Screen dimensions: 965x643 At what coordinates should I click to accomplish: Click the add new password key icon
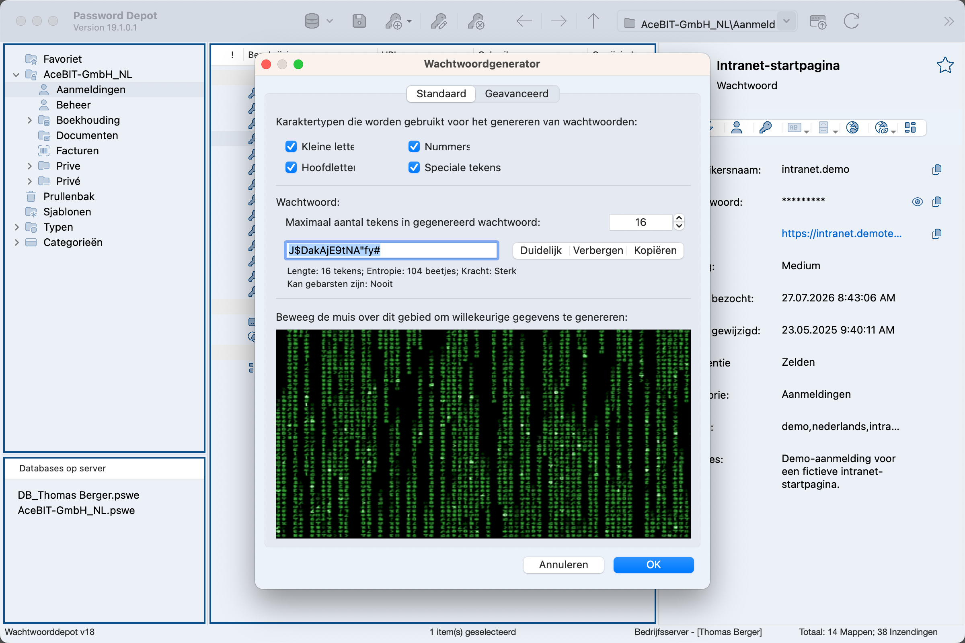click(394, 21)
